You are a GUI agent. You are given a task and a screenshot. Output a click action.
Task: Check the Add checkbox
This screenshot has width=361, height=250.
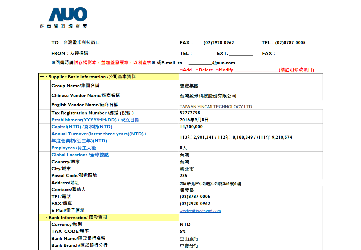click(181, 70)
